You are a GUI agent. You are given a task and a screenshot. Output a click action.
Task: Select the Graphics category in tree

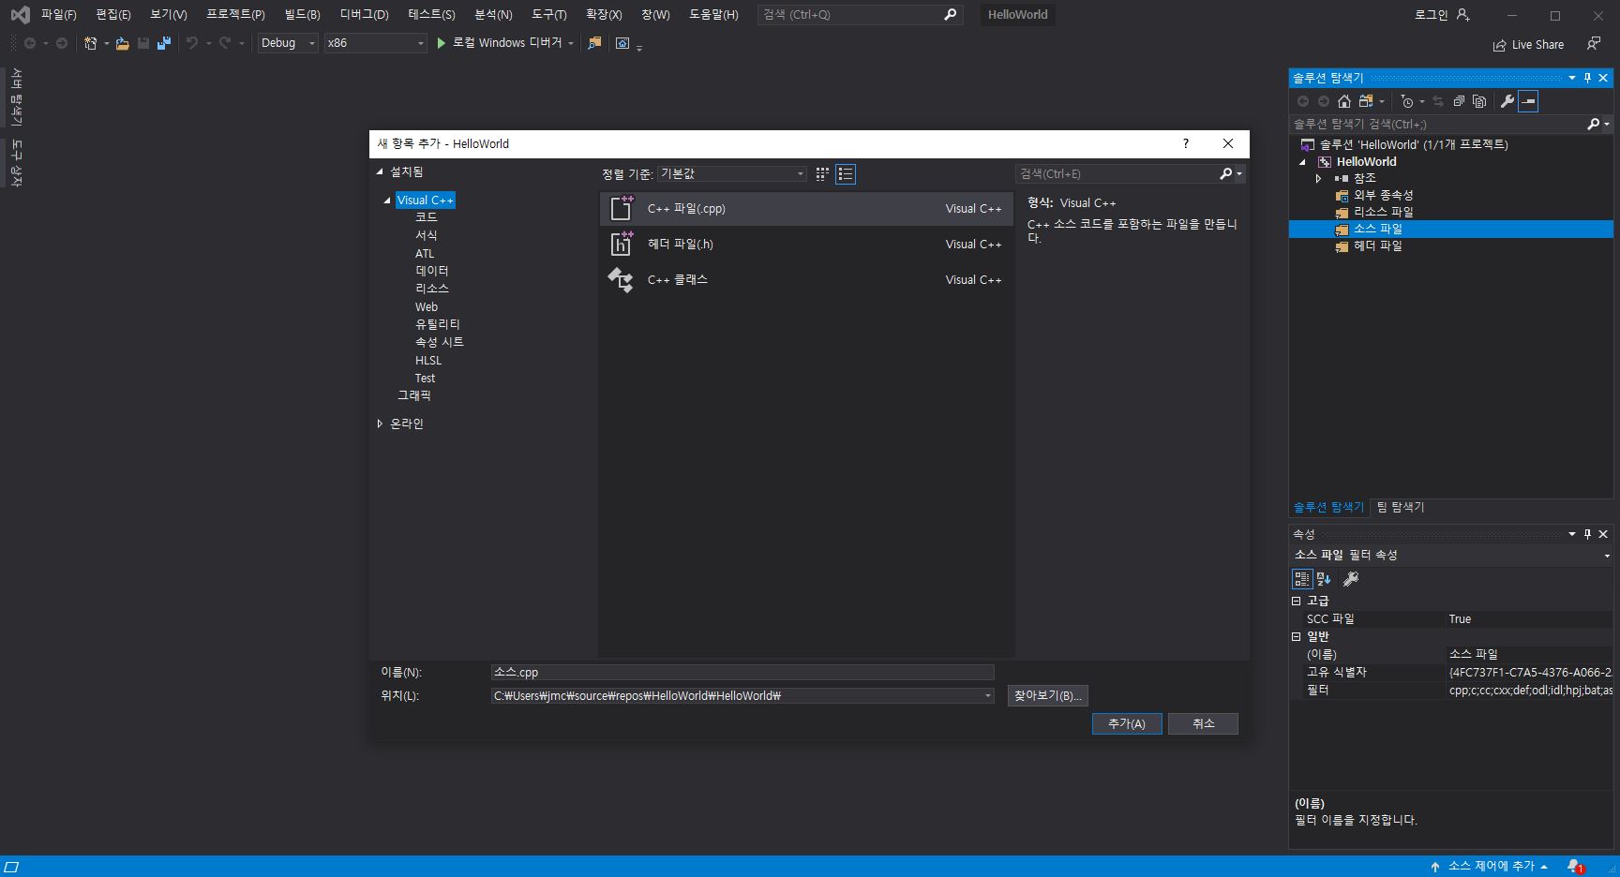(414, 396)
